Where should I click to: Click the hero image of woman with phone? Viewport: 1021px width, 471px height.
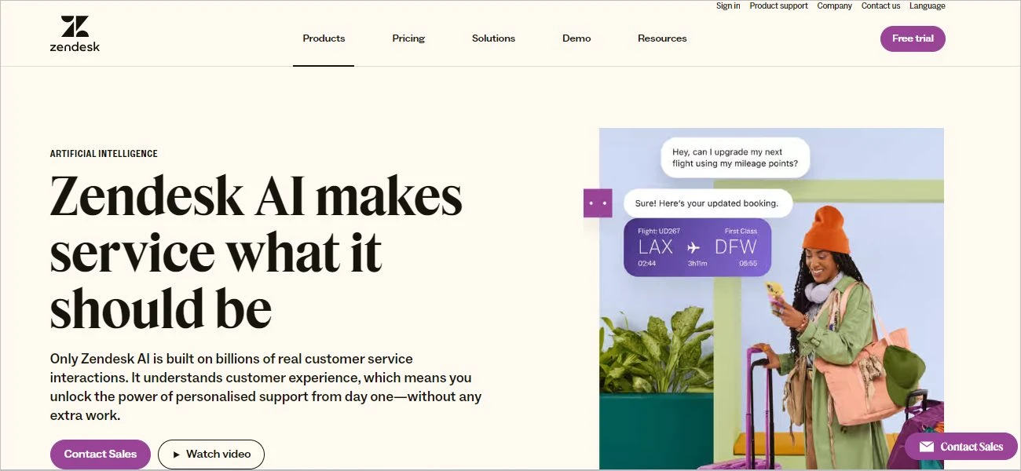(771, 298)
